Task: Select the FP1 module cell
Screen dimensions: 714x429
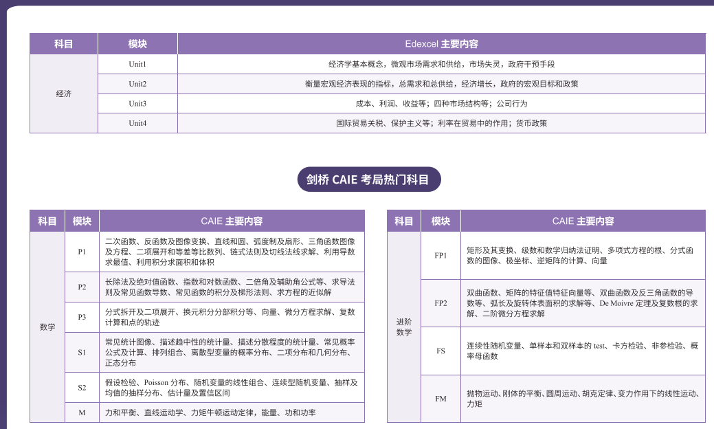Action: (440, 256)
